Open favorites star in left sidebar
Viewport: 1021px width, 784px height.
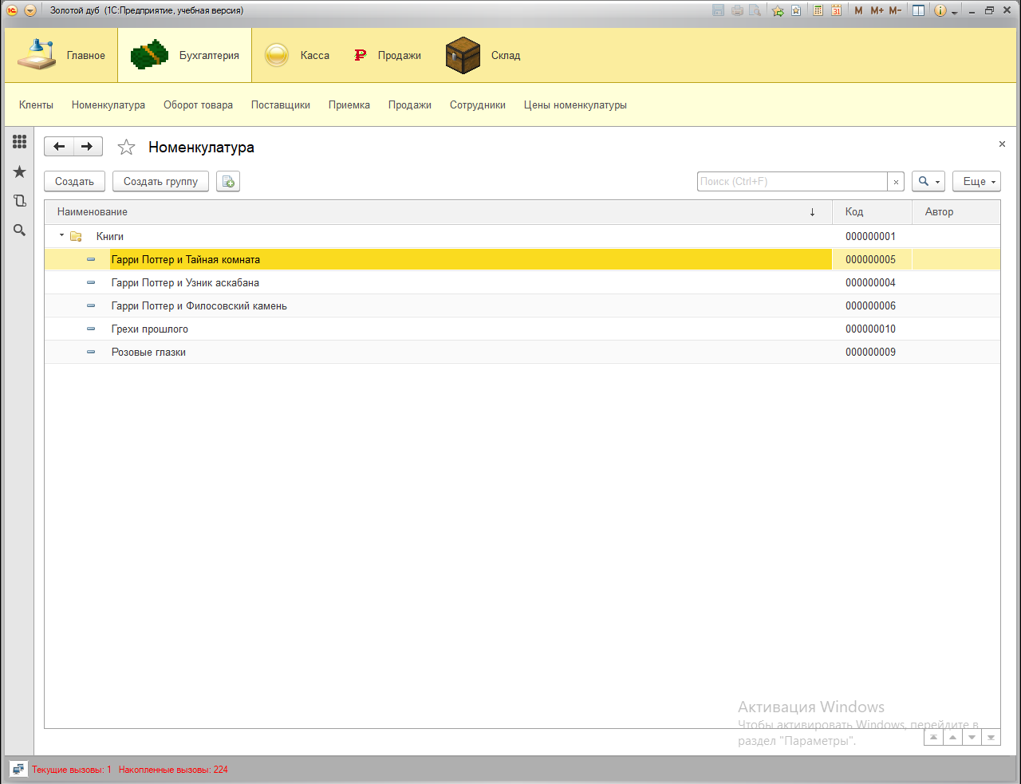coord(19,171)
